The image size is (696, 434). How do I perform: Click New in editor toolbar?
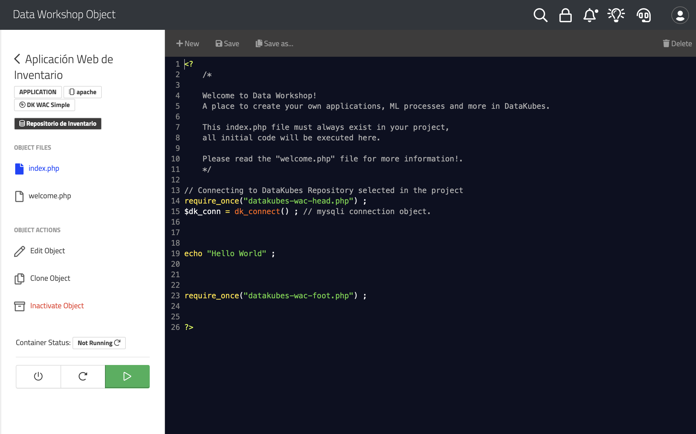[x=187, y=44]
